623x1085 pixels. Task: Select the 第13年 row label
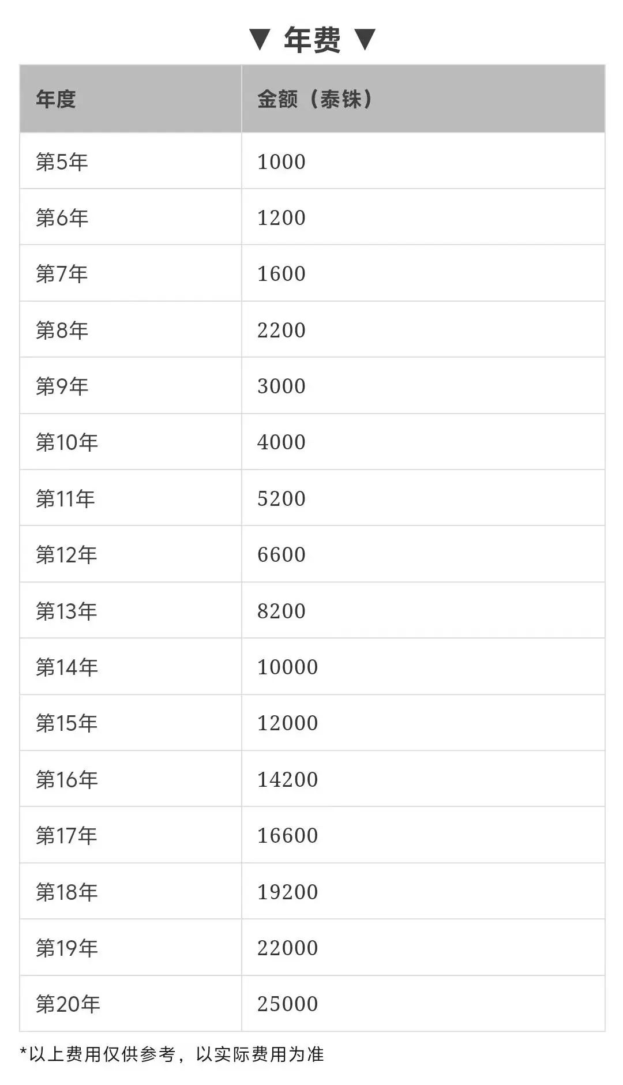66,611
